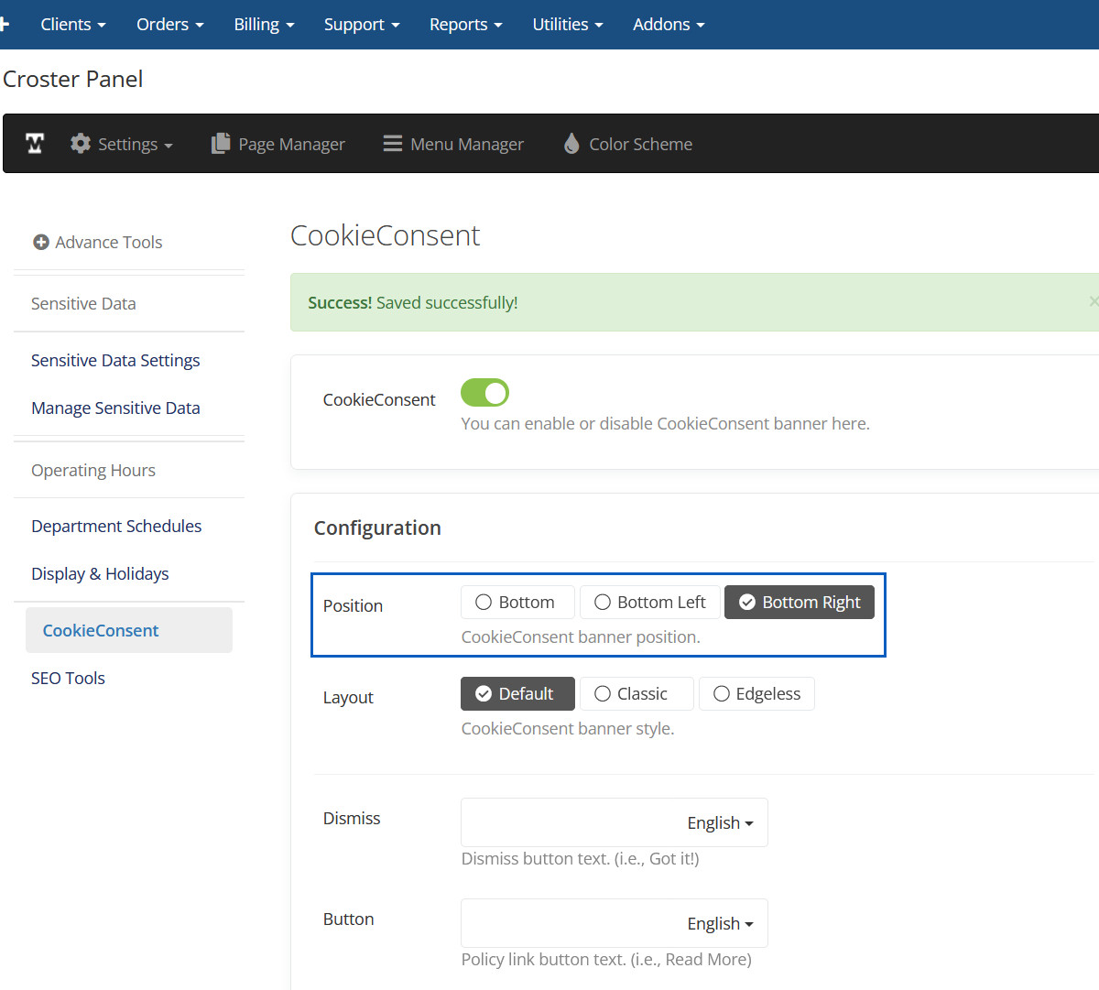Viewport: 1099px width, 990px height.
Task: Click the Croster logo icon in toolbar
Action: tap(35, 144)
